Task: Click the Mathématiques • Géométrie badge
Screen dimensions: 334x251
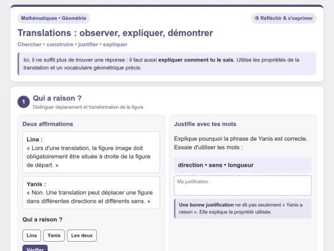Action: (x=54, y=18)
